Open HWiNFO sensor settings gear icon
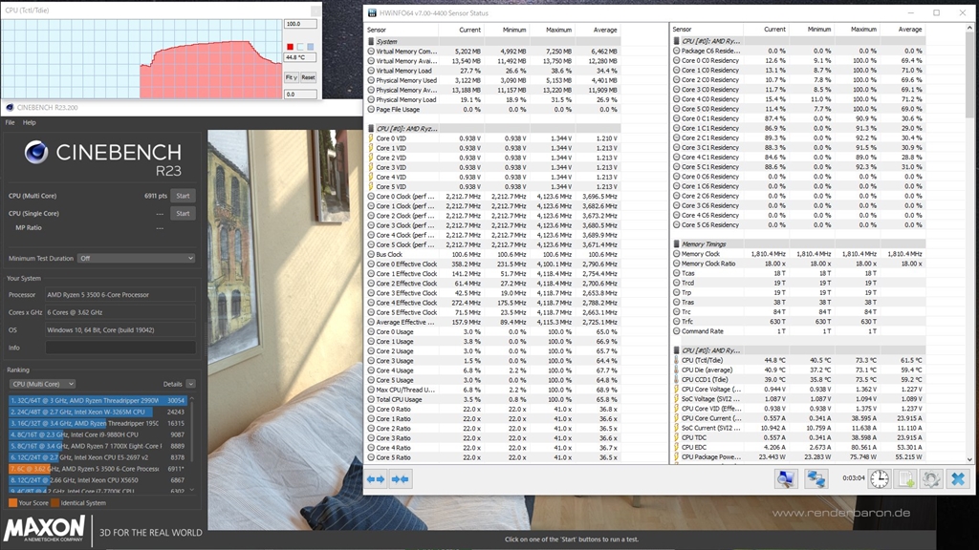The width and height of the screenshot is (979, 550). click(931, 479)
